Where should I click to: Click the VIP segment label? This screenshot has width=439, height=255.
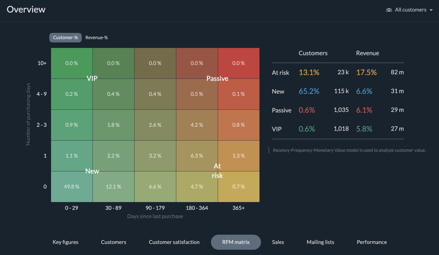pyautogui.click(x=92, y=79)
